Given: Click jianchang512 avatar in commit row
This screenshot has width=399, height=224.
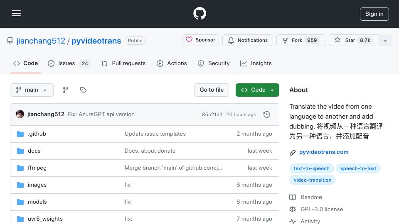Looking at the screenshot, I should click(20, 114).
